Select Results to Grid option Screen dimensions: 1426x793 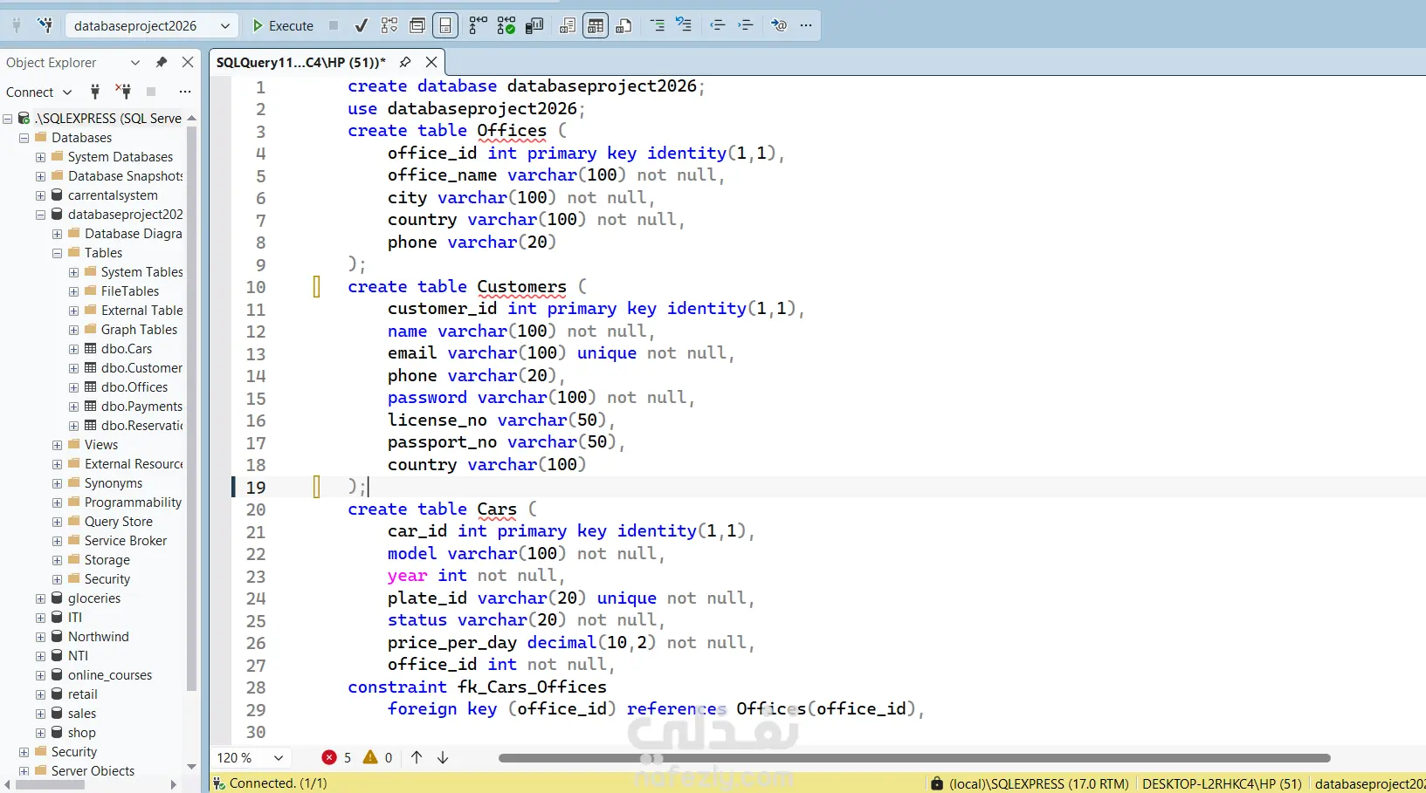coord(596,25)
